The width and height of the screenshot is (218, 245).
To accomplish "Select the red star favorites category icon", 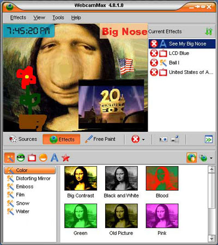I will (65, 158).
